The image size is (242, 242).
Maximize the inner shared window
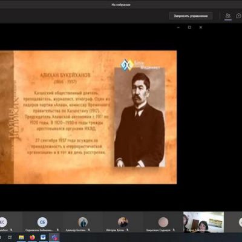(x=189, y=27)
